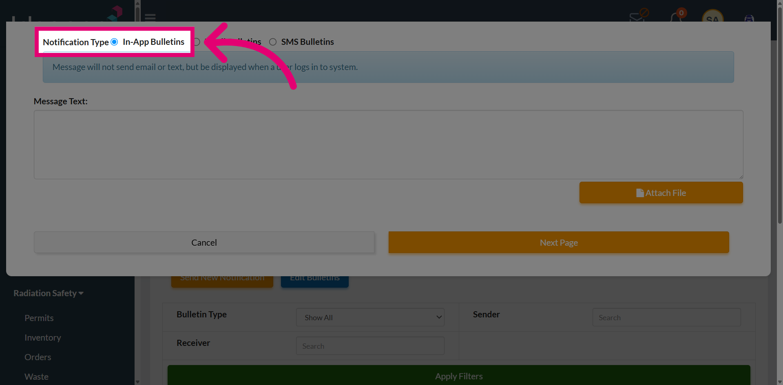
Task: Open the SA user avatar
Action: coord(712,16)
